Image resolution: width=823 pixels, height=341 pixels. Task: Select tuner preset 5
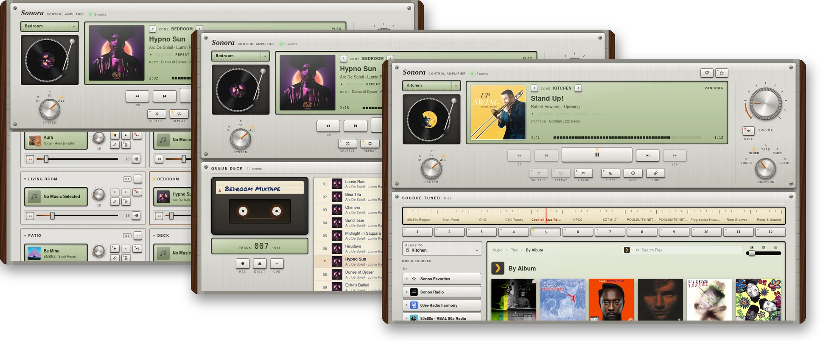(x=546, y=232)
